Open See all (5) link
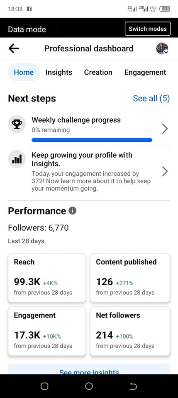Viewport: 178px width, 398px height. (x=151, y=98)
